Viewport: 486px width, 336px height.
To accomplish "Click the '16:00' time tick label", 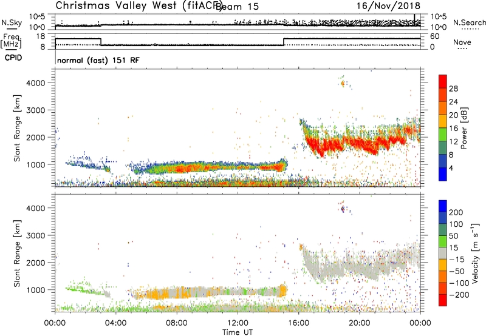I will point(298,323).
